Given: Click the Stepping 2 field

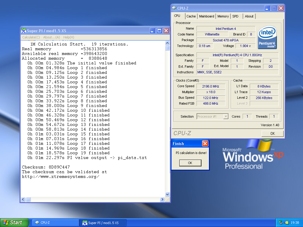Looking at the screenshot, I should click(x=271, y=61).
